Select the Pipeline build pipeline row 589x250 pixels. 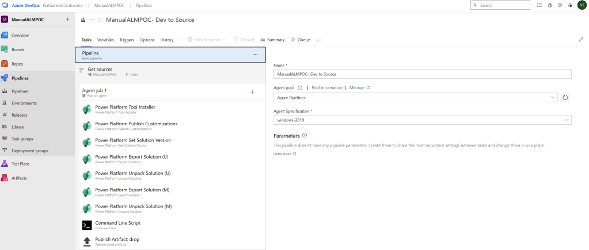tap(170, 55)
